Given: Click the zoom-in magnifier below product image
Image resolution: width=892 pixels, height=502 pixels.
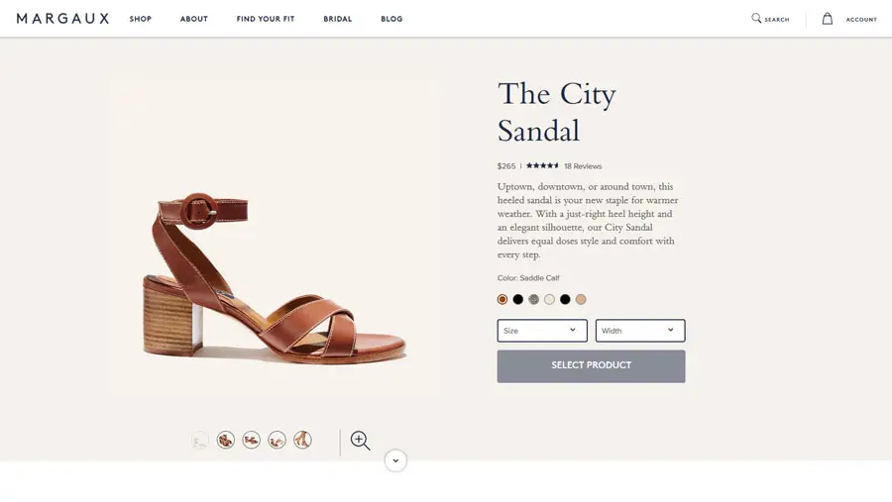Looking at the screenshot, I should [360, 441].
